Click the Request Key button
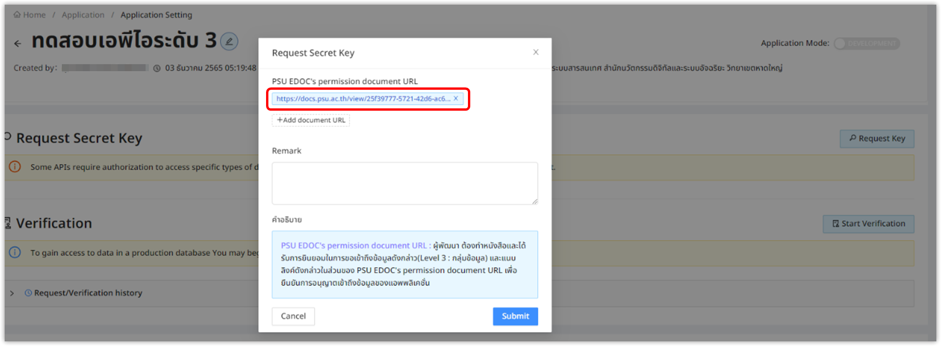The height and width of the screenshot is (346, 941). (877, 139)
